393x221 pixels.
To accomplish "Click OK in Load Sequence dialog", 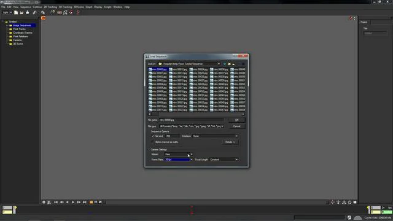I will click(x=236, y=120).
